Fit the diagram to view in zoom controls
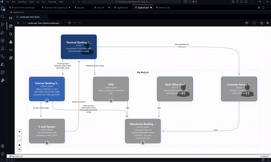The width and height of the screenshot is (271, 162). point(19,141)
